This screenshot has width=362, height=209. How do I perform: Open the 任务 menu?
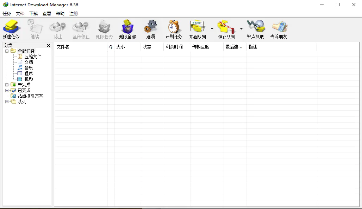pos(7,14)
